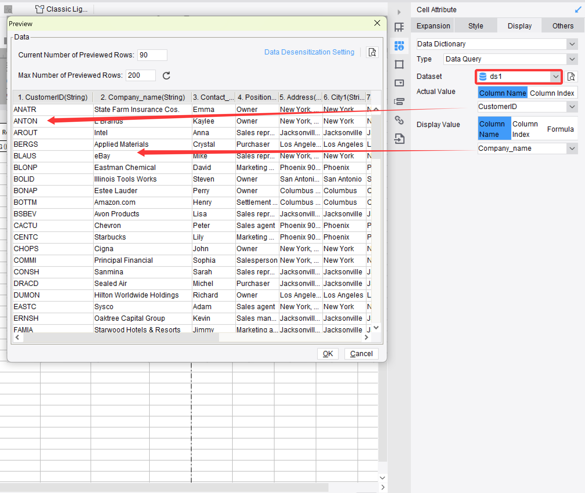Select Column Index for Actual Value
585x493 pixels.
[x=552, y=93]
